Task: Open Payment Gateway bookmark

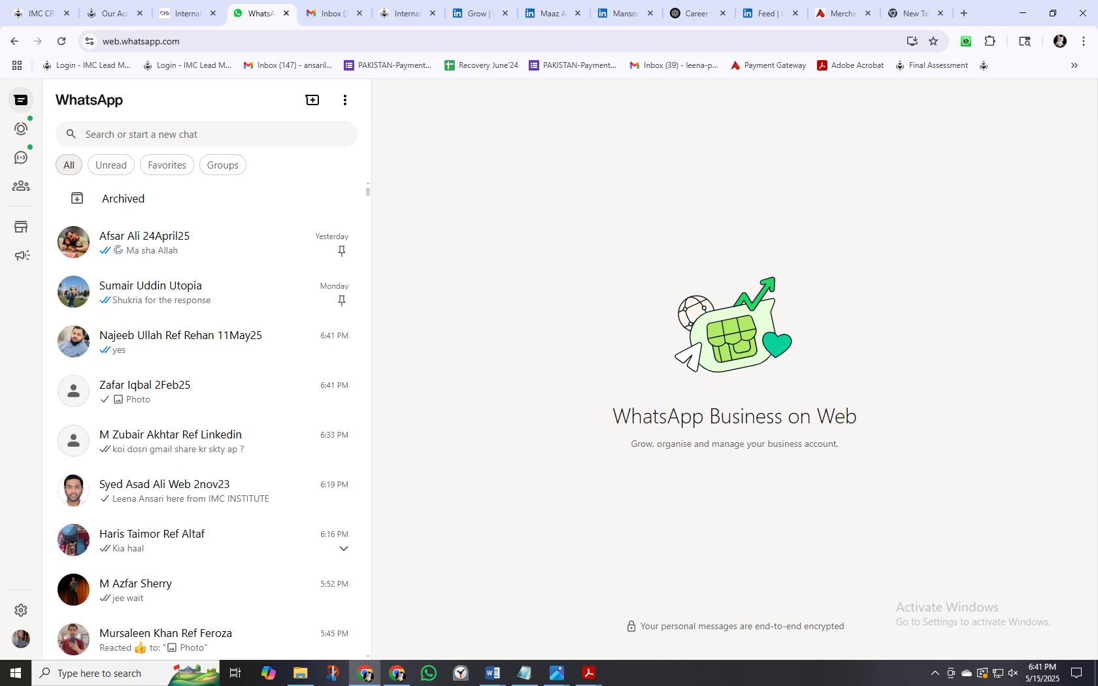Action: (x=768, y=65)
